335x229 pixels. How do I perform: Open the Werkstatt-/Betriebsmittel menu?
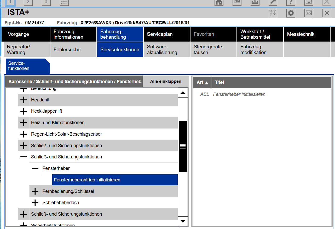(260, 34)
